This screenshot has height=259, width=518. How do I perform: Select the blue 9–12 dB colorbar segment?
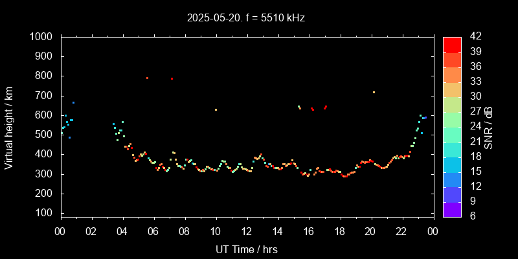(452, 194)
